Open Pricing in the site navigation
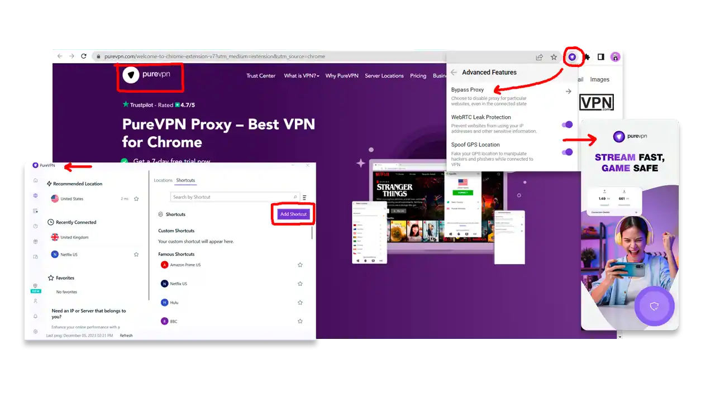715x402 pixels. point(418,76)
